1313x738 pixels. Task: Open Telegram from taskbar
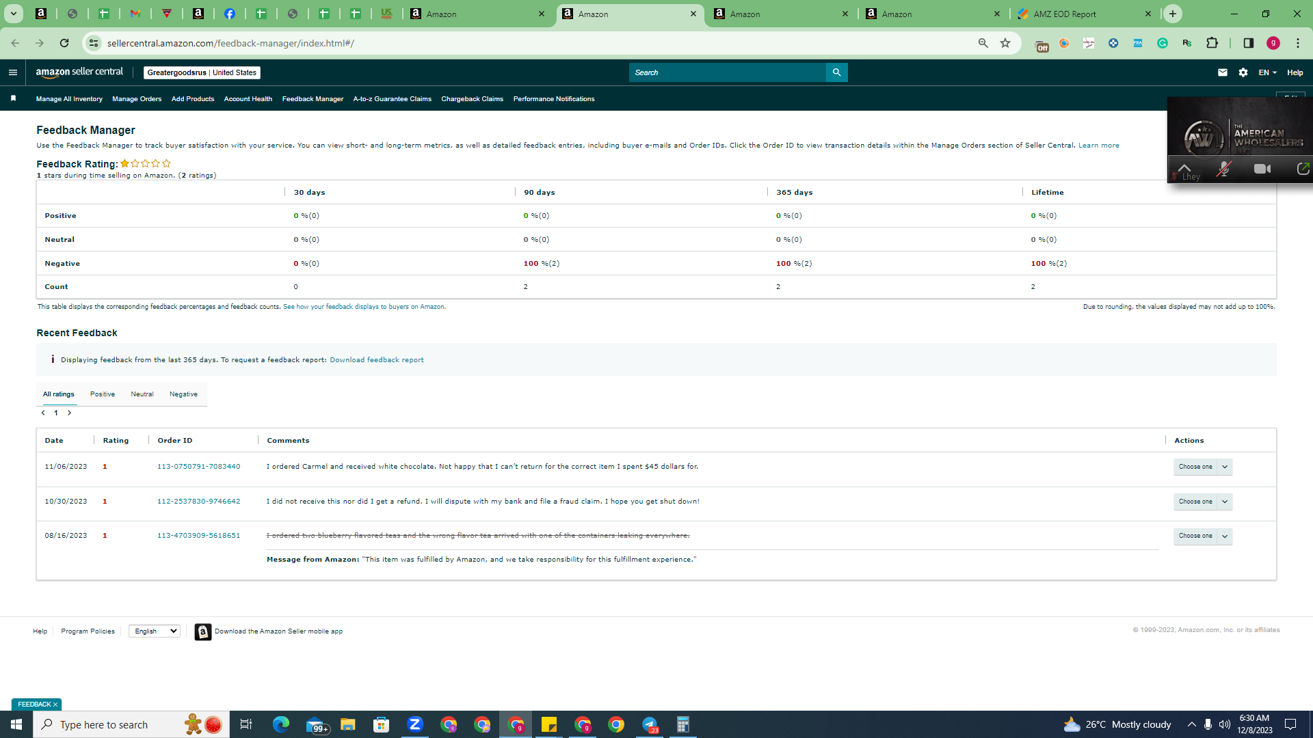[x=650, y=724]
